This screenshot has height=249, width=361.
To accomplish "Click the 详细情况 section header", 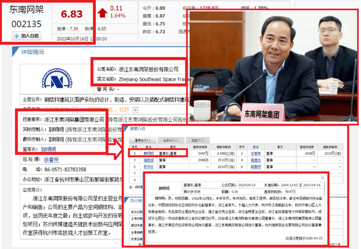I will (33, 52).
